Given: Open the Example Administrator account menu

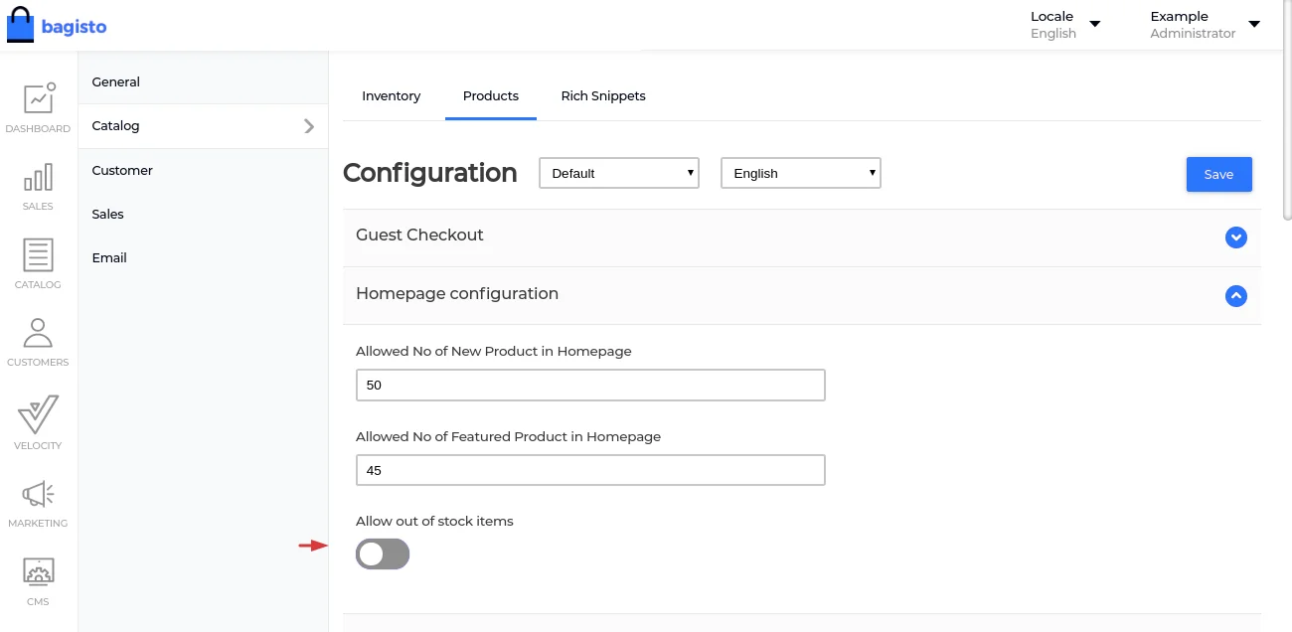Looking at the screenshot, I should pyautogui.click(x=1204, y=25).
